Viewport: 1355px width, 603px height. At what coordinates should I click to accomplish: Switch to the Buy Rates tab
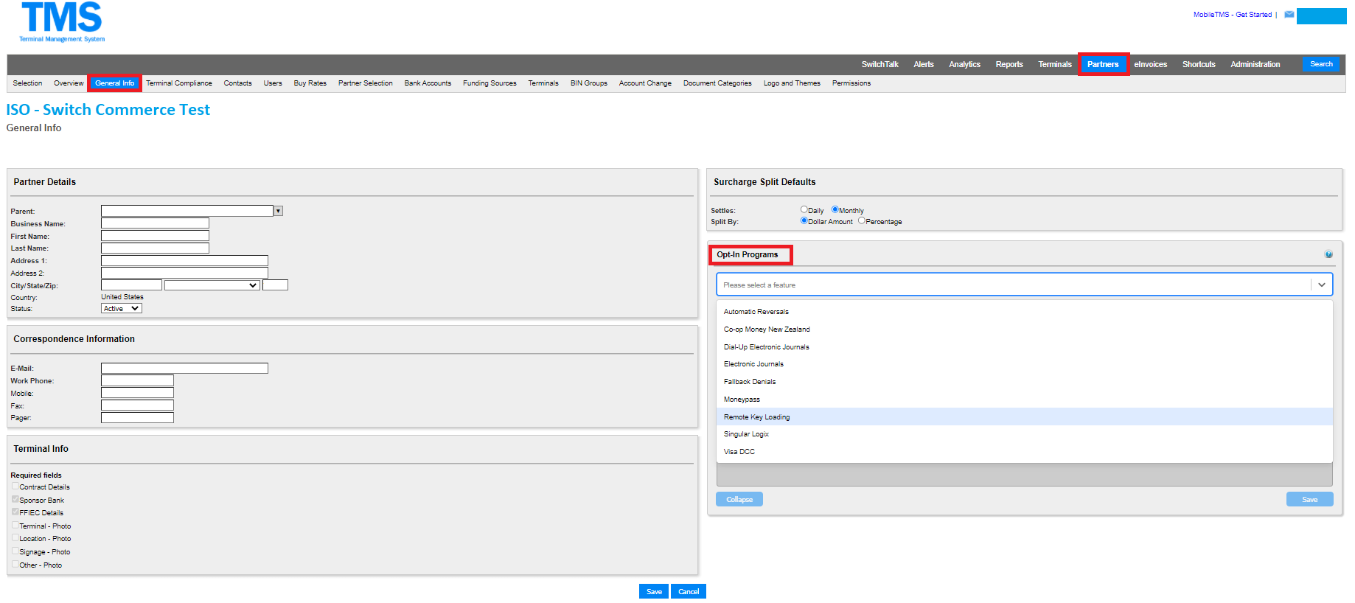click(x=310, y=83)
